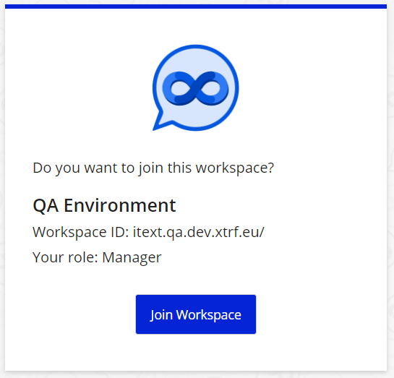
Task: Click the speech bubble chat logo
Action: pyautogui.click(x=195, y=87)
